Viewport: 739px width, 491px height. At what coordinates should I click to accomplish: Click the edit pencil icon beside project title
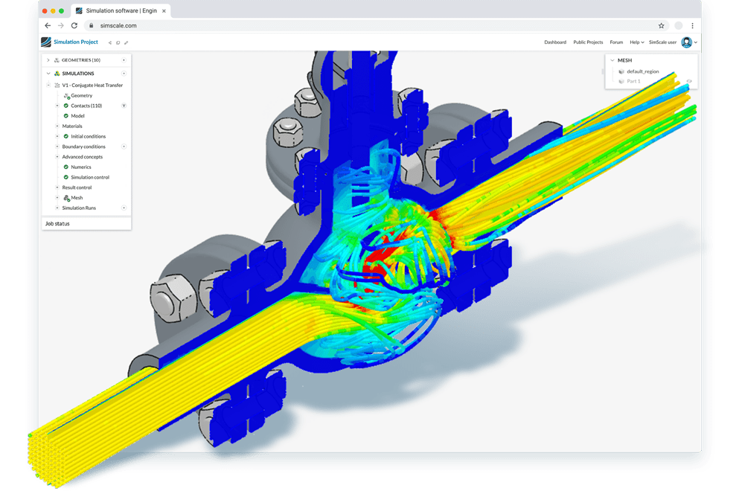coord(127,42)
